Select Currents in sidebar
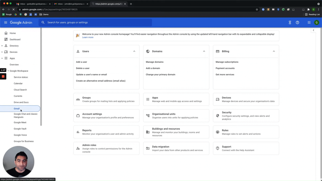This screenshot has height=181, width=322. coord(18,96)
